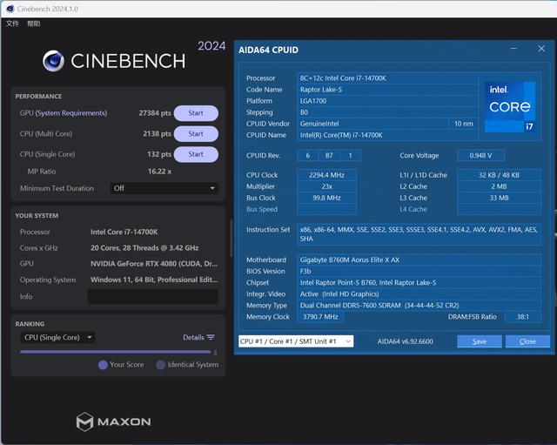Click the CPUID Rev. B7 value box
Viewport: 557px width, 445px height.
click(329, 155)
